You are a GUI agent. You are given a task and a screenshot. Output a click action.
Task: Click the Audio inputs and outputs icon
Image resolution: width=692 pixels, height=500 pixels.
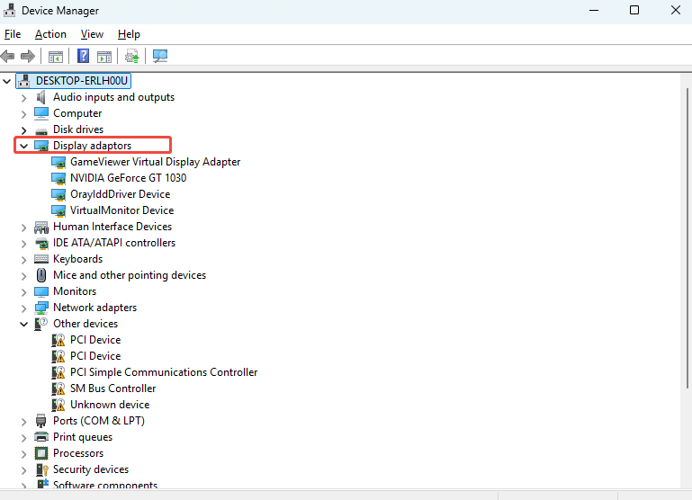[x=41, y=97]
